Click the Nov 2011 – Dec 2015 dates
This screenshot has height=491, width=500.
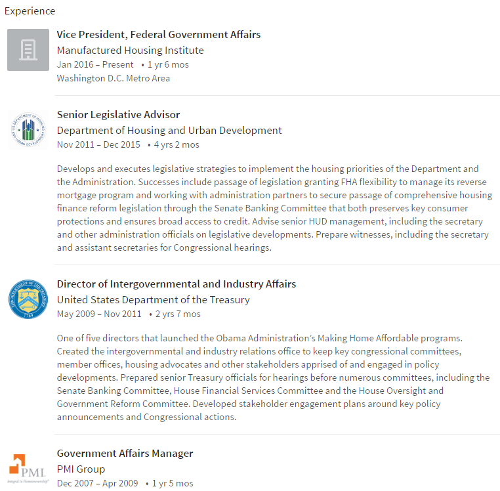point(98,144)
